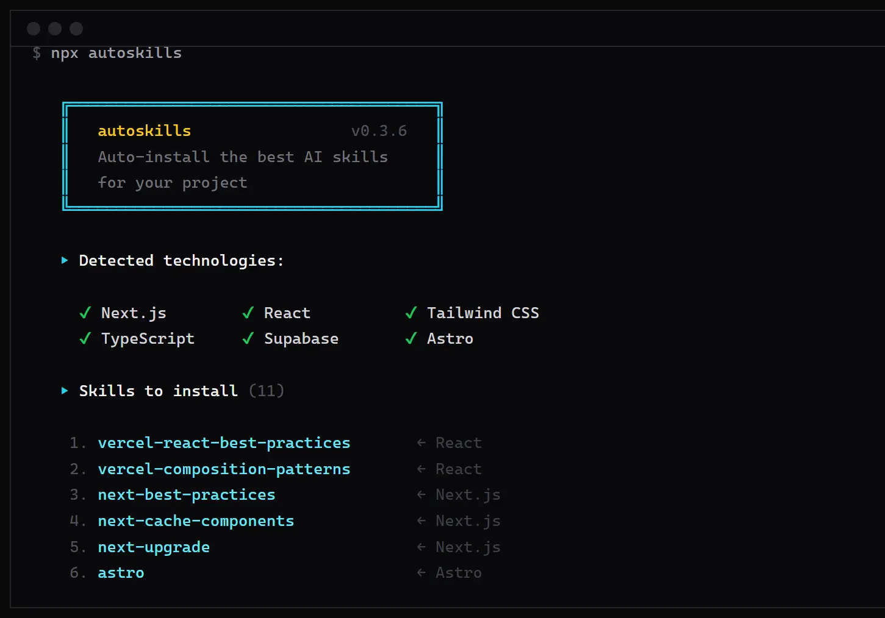Click the 'TypeScript' technology label
Image resolution: width=885 pixels, height=618 pixels.
[x=148, y=339]
